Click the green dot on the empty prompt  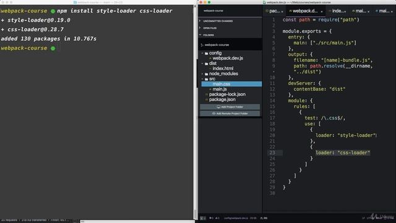[x=53, y=48]
